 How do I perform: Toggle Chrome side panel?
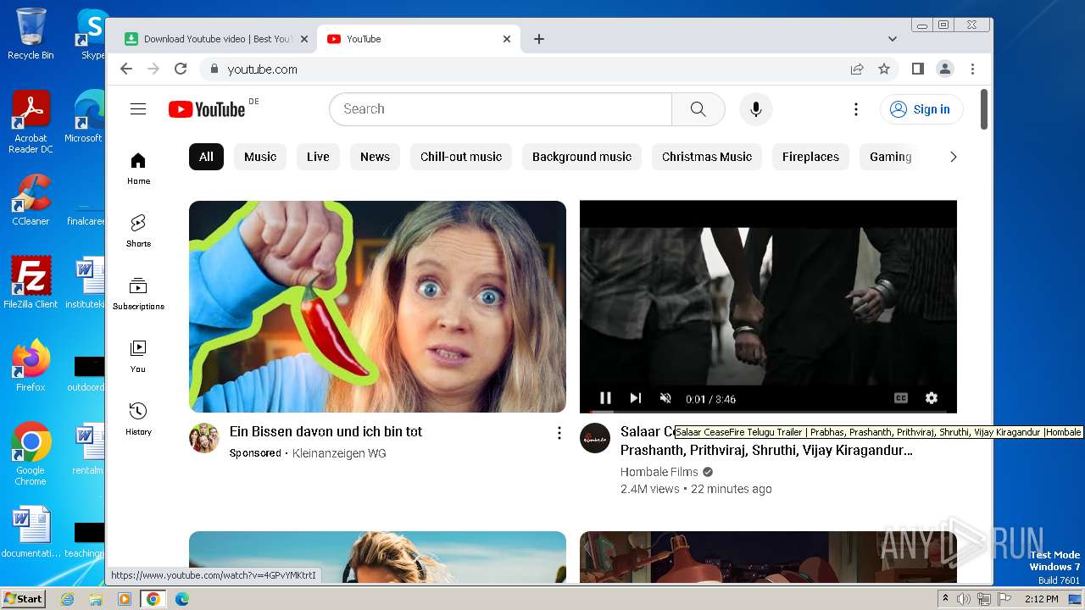917,69
